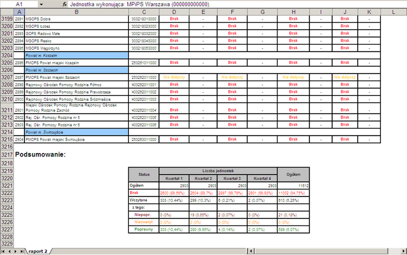Viewport: 407px width, 255px height.
Task: Open the Name Box dropdown arrow
Action: coord(41,3)
